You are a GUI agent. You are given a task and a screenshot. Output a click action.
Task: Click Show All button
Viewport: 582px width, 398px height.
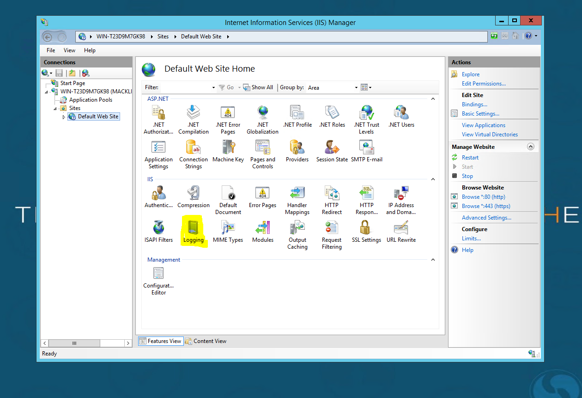coord(259,87)
